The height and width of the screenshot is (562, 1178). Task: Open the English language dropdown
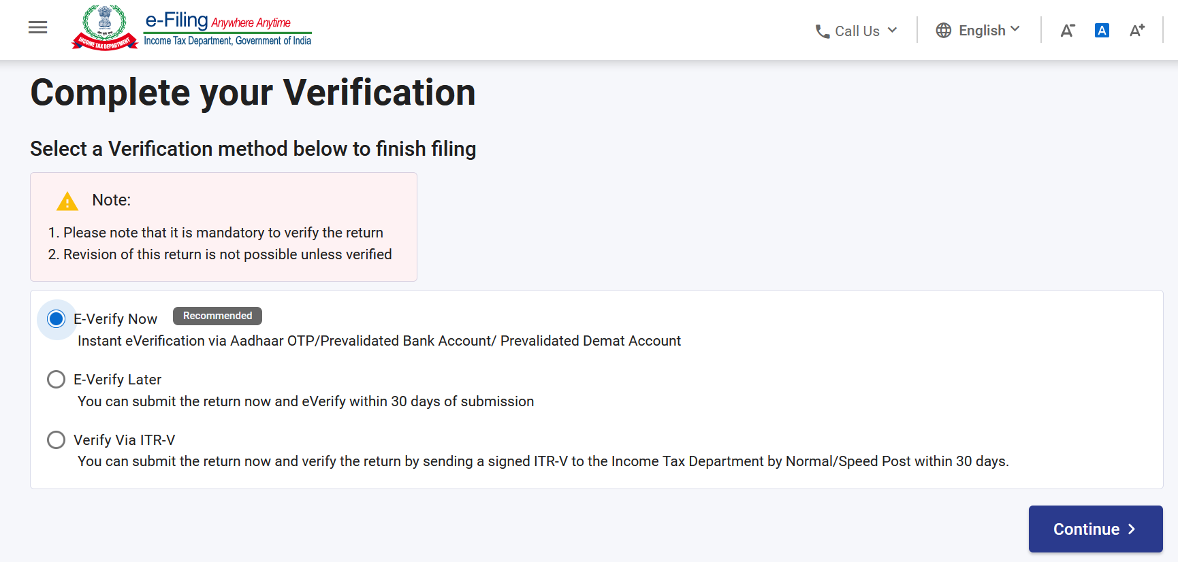tap(978, 31)
